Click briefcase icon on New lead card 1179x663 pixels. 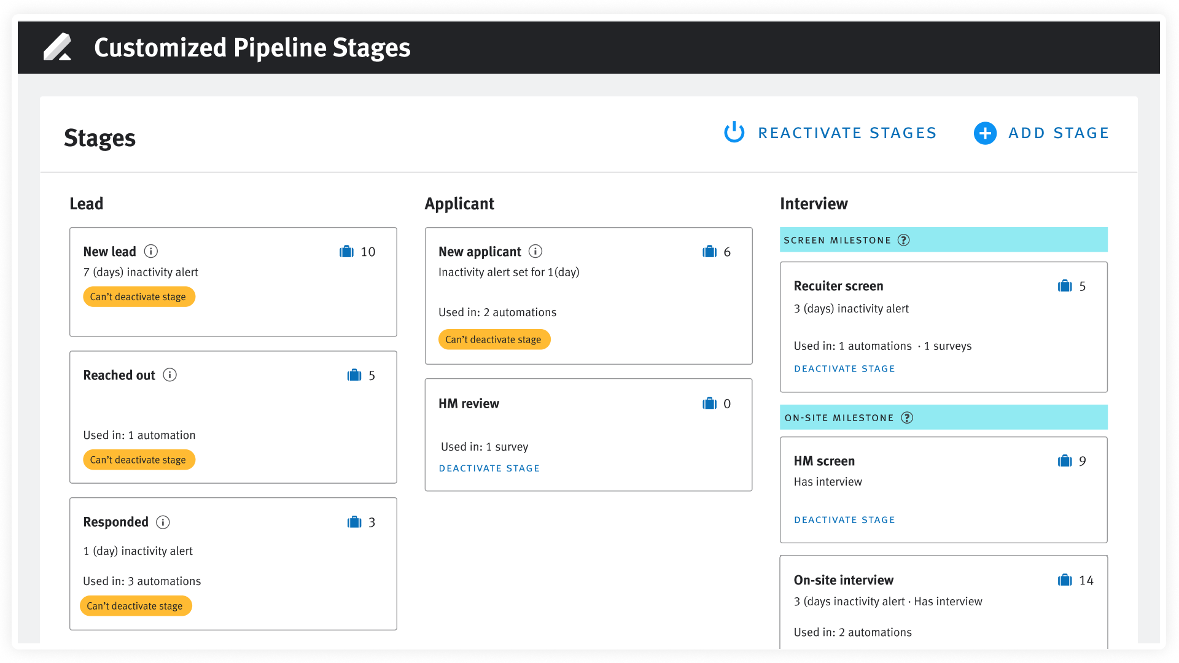(346, 252)
